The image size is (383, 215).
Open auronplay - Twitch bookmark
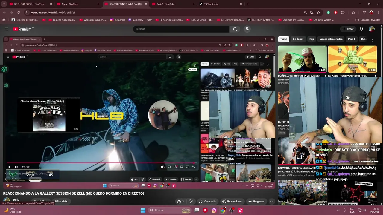click(140, 20)
